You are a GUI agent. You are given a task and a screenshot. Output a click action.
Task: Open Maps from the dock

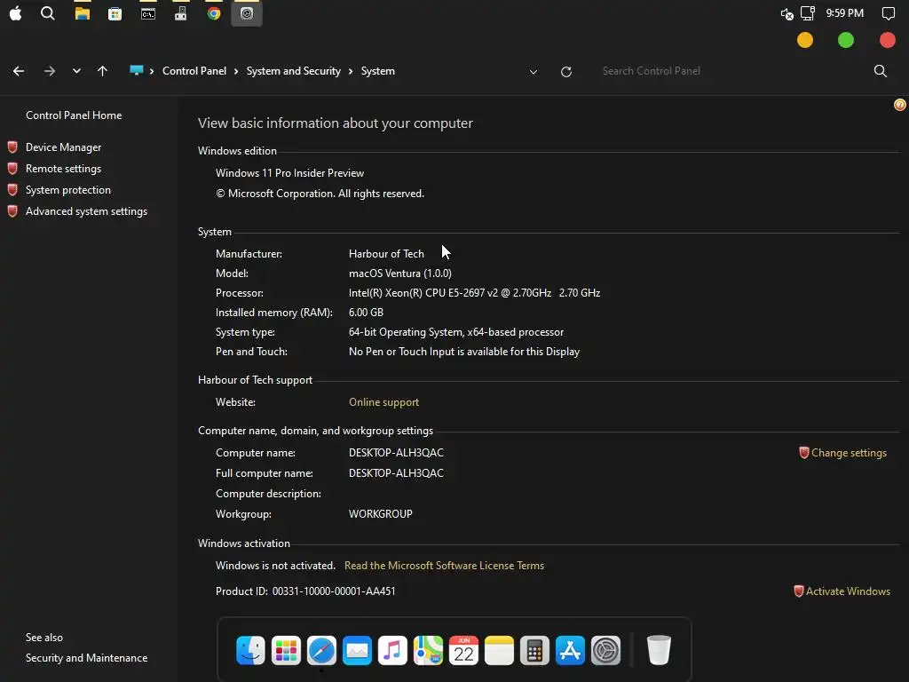pyautogui.click(x=428, y=649)
